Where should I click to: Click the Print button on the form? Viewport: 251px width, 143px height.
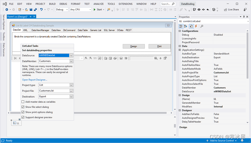point(159,46)
